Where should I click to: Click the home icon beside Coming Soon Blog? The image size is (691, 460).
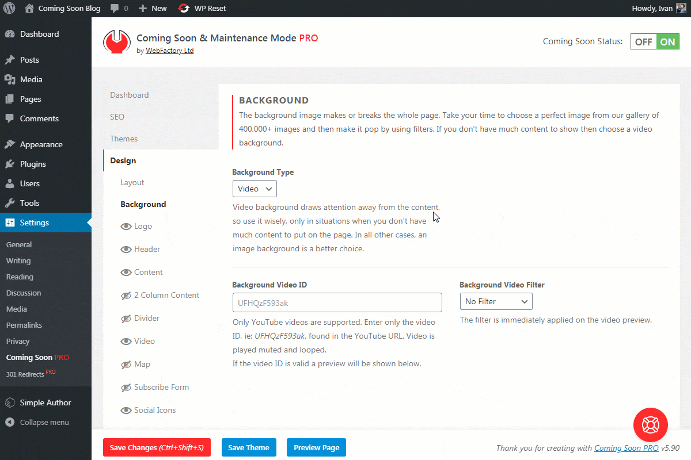[x=29, y=8]
